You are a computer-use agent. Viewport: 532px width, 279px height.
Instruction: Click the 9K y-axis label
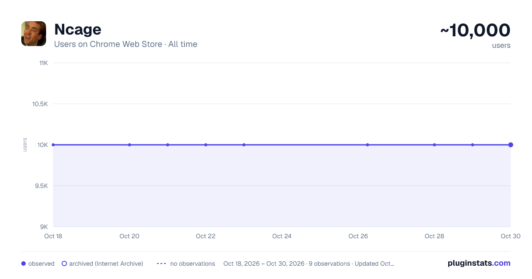tap(44, 227)
